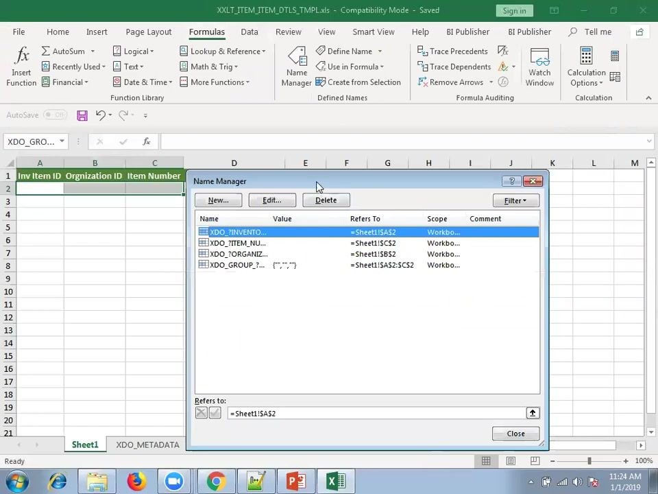Select the XDO_?ITEM_NU... name row
This screenshot has height=494, width=658.
point(367,243)
